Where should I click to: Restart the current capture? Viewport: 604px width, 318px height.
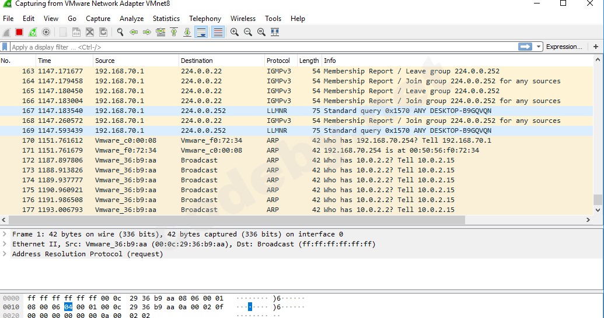(33, 32)
